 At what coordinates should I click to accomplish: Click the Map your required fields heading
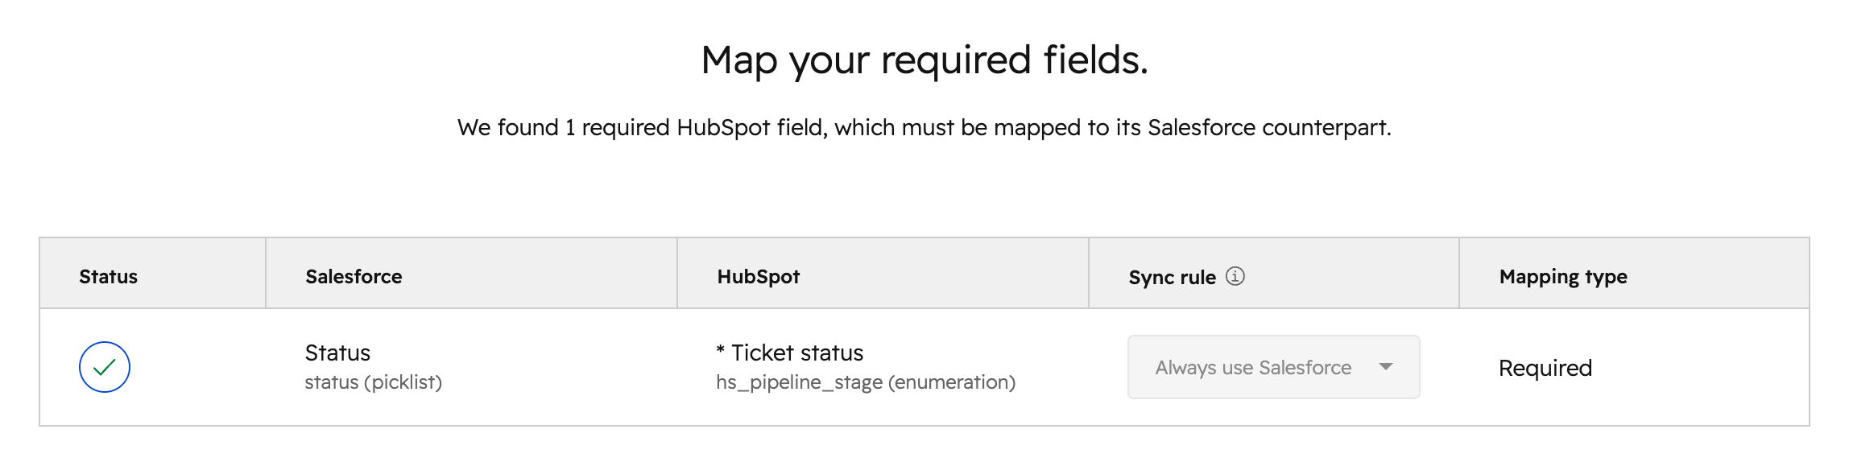[924, 60]
